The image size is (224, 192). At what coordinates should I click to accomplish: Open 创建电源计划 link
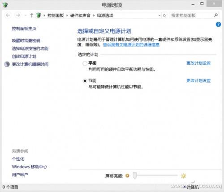(x=24, y=56)
